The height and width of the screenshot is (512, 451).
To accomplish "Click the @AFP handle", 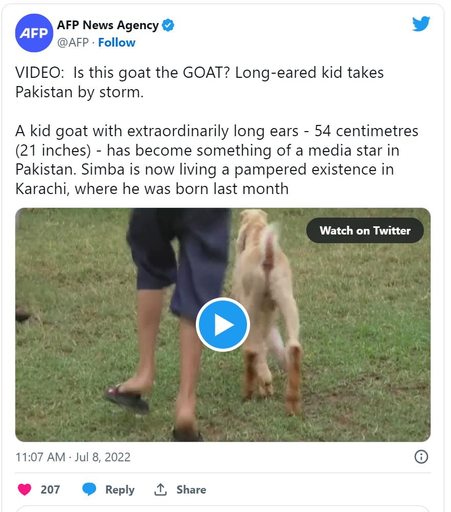I will click(73, 42).
